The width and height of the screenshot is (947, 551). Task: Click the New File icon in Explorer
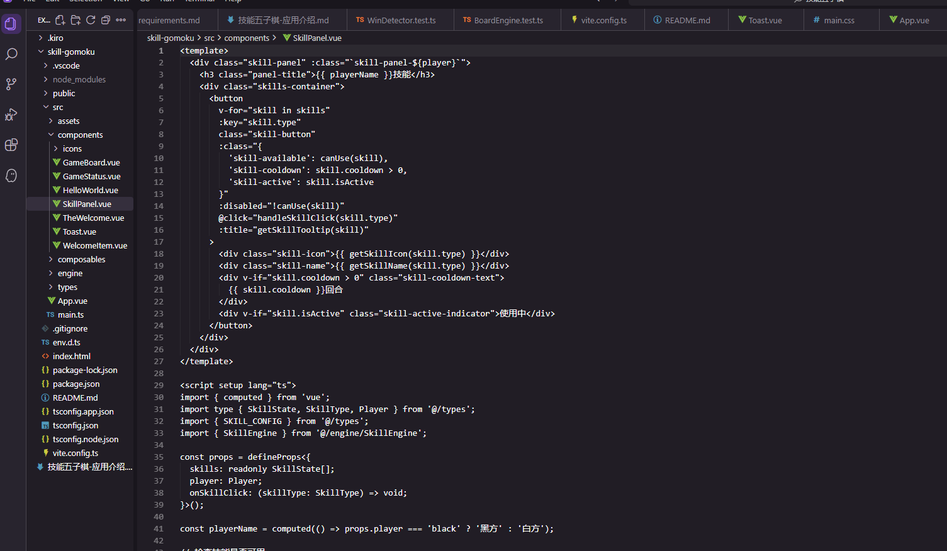click(x=60, y=20)
